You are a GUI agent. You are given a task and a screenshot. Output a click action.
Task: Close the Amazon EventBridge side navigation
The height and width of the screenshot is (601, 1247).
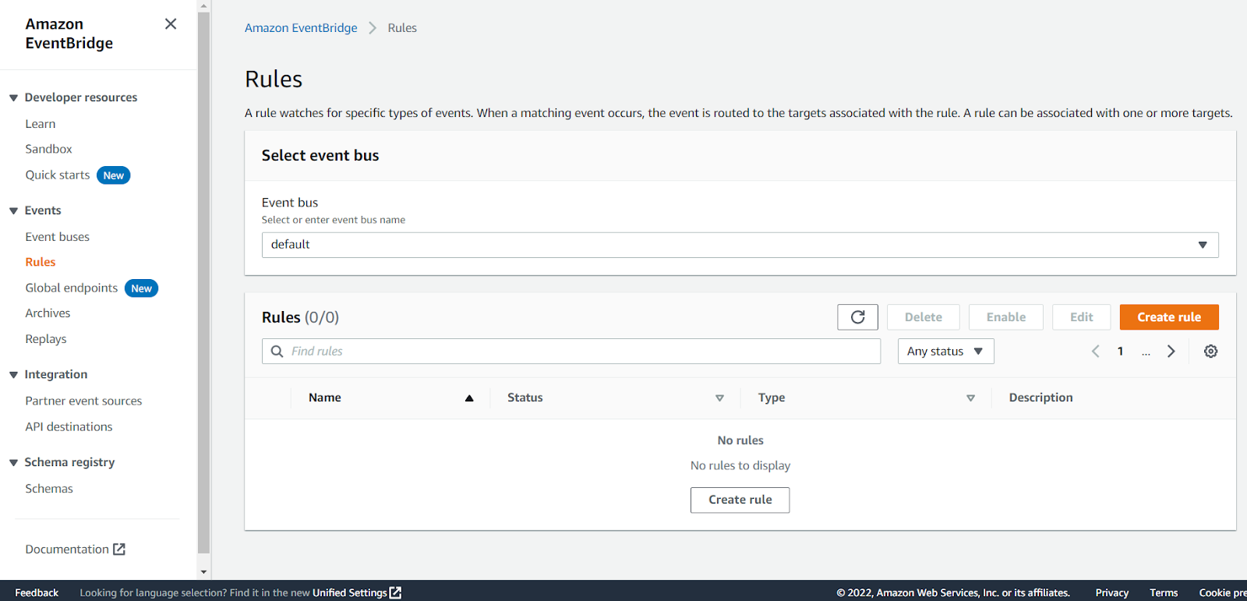(x=171, y=24)
